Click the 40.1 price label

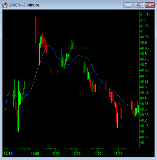143,132
